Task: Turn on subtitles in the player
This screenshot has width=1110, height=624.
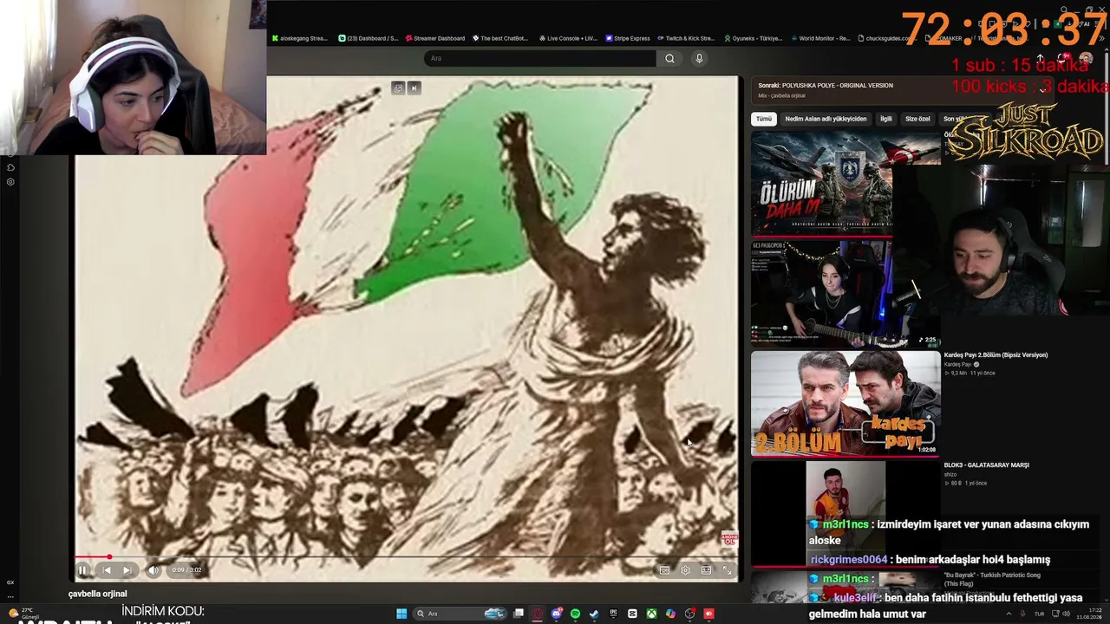Action: coord(664,569)
